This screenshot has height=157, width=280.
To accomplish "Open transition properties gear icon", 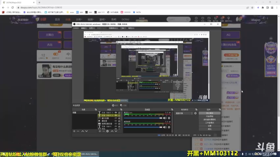I will [x=195, y=113].
